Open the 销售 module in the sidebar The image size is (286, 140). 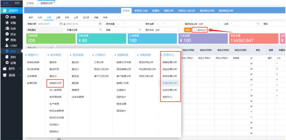[x=11, y=17]
